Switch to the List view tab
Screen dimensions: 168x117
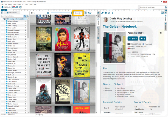[x=98, y=14]
